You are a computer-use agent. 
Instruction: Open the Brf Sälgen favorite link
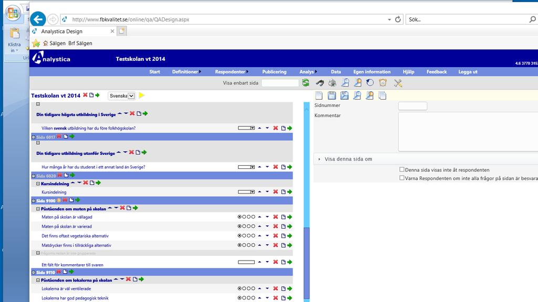click(x=80, y=44)
